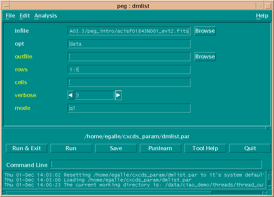The height and width of the screenshot is (197, 274).
Task: Click the rows field showing 1:5
Action: tap(129, 70)
